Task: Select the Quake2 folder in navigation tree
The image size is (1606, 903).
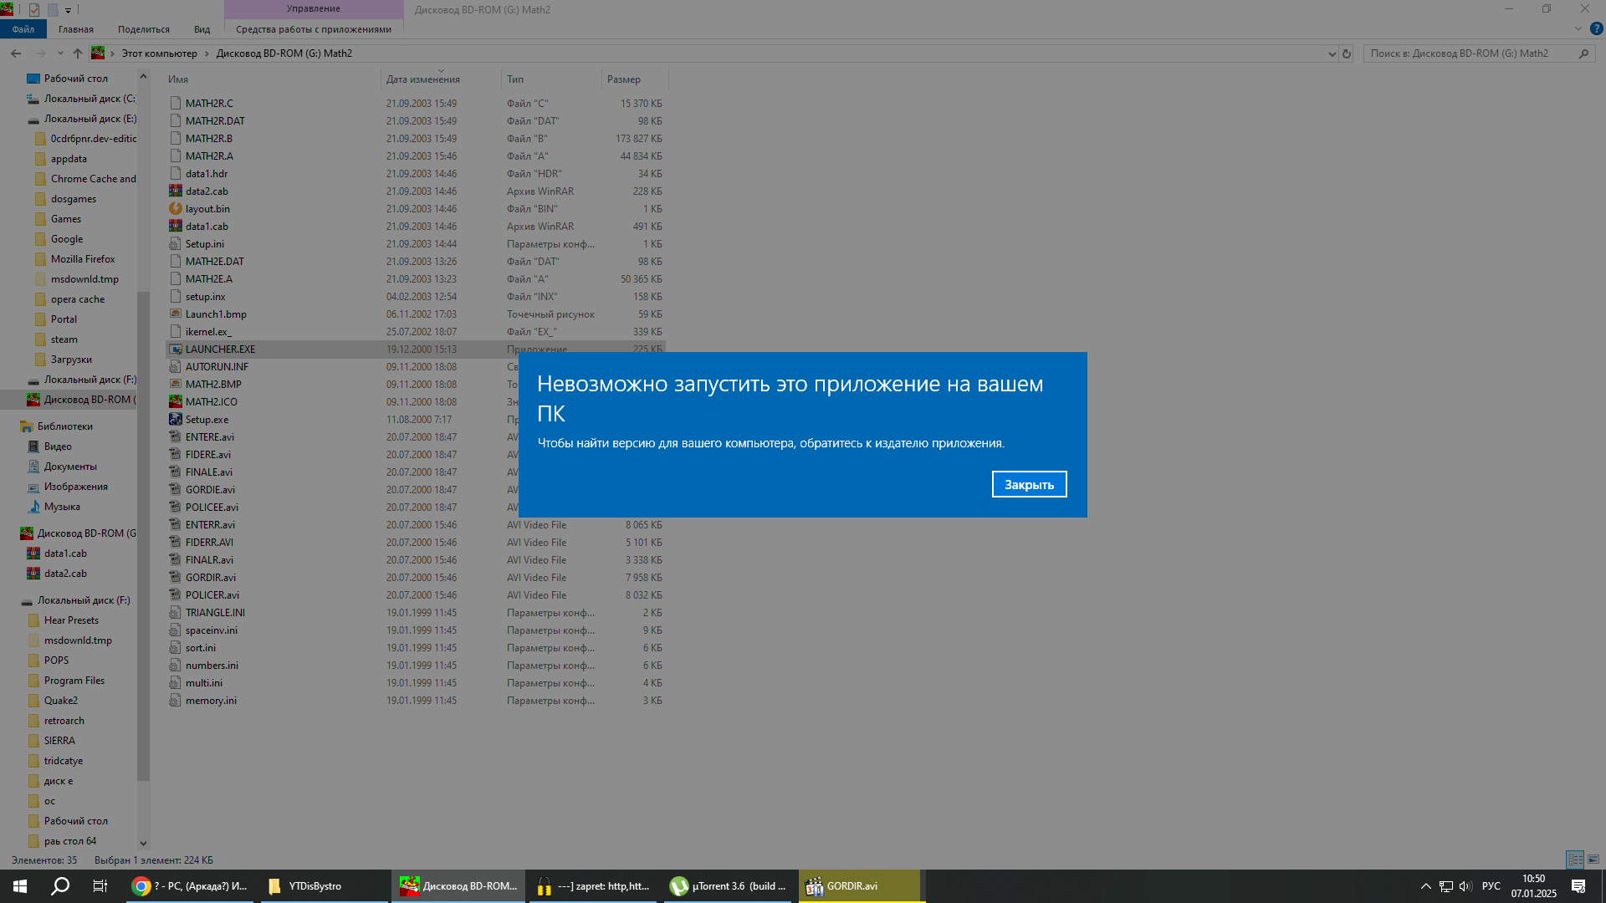Action: tap(61, 701)
